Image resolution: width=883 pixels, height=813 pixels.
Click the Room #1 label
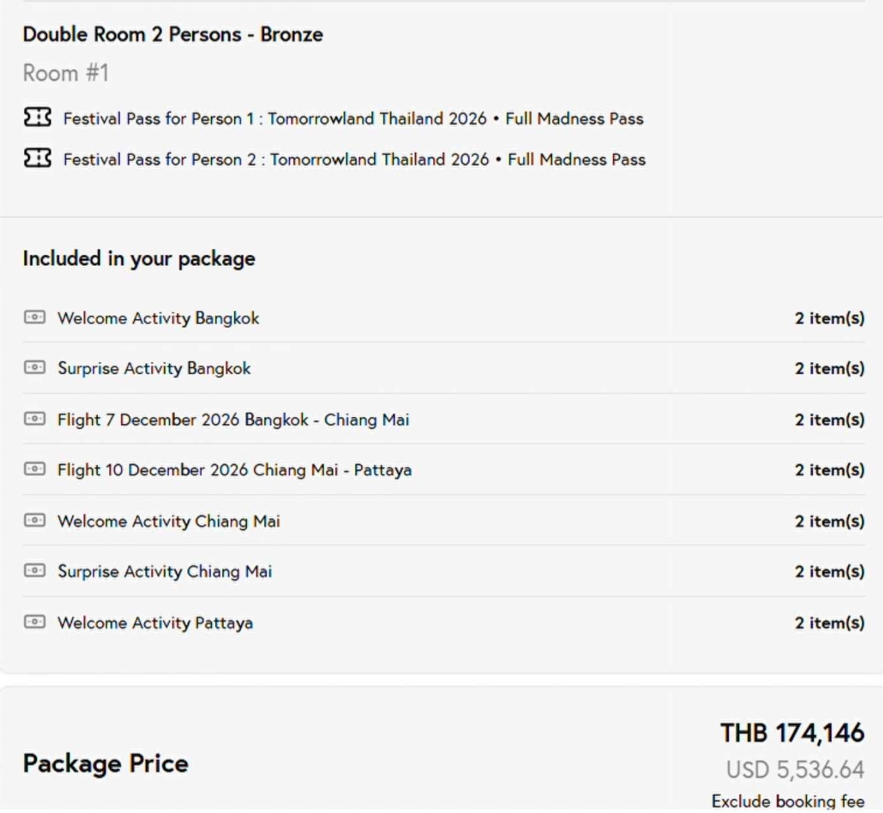pos(66,73)
